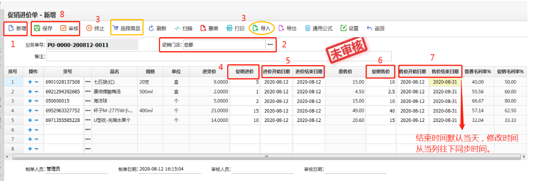
Task: Click the 返回 (Return) toolbar button
Action: pos(376,29)
